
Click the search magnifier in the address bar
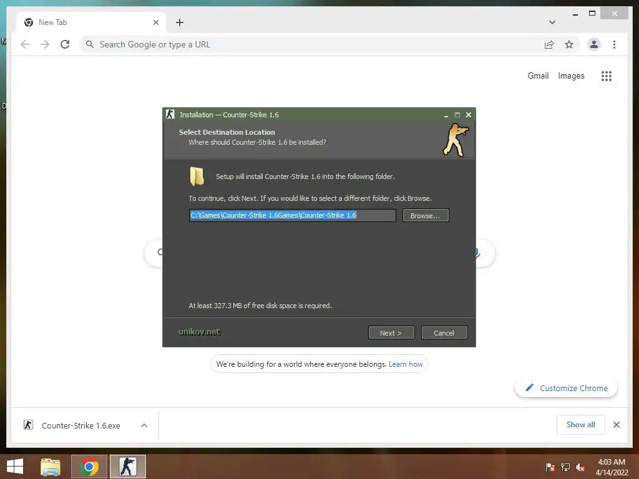tap(90, 44)
